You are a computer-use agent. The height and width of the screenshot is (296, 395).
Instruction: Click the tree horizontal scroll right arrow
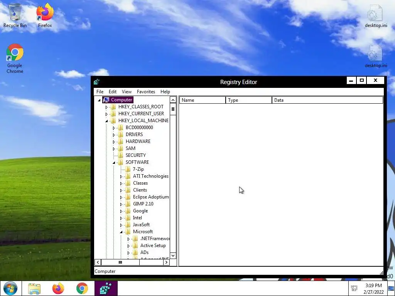[x=166, y=262]
